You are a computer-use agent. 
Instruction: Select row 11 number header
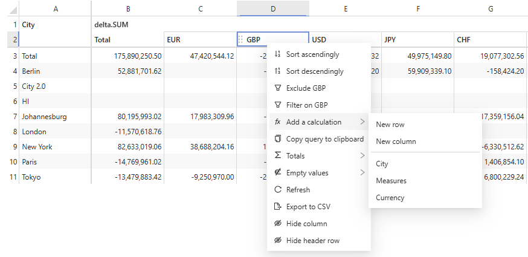coord(13,177)
